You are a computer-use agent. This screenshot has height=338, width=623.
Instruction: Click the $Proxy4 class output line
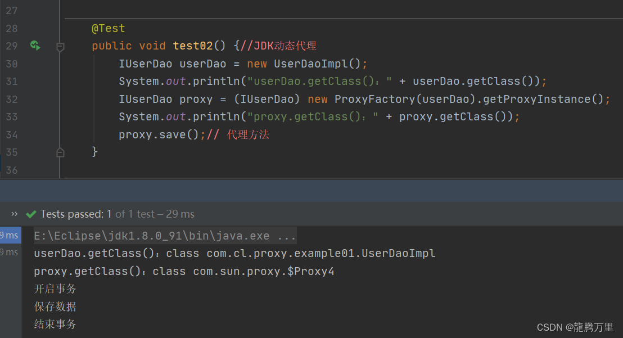[x=183, y=271]
